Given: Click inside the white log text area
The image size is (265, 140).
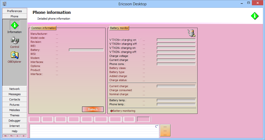Looking at the screenshot, I should point(94,131).
